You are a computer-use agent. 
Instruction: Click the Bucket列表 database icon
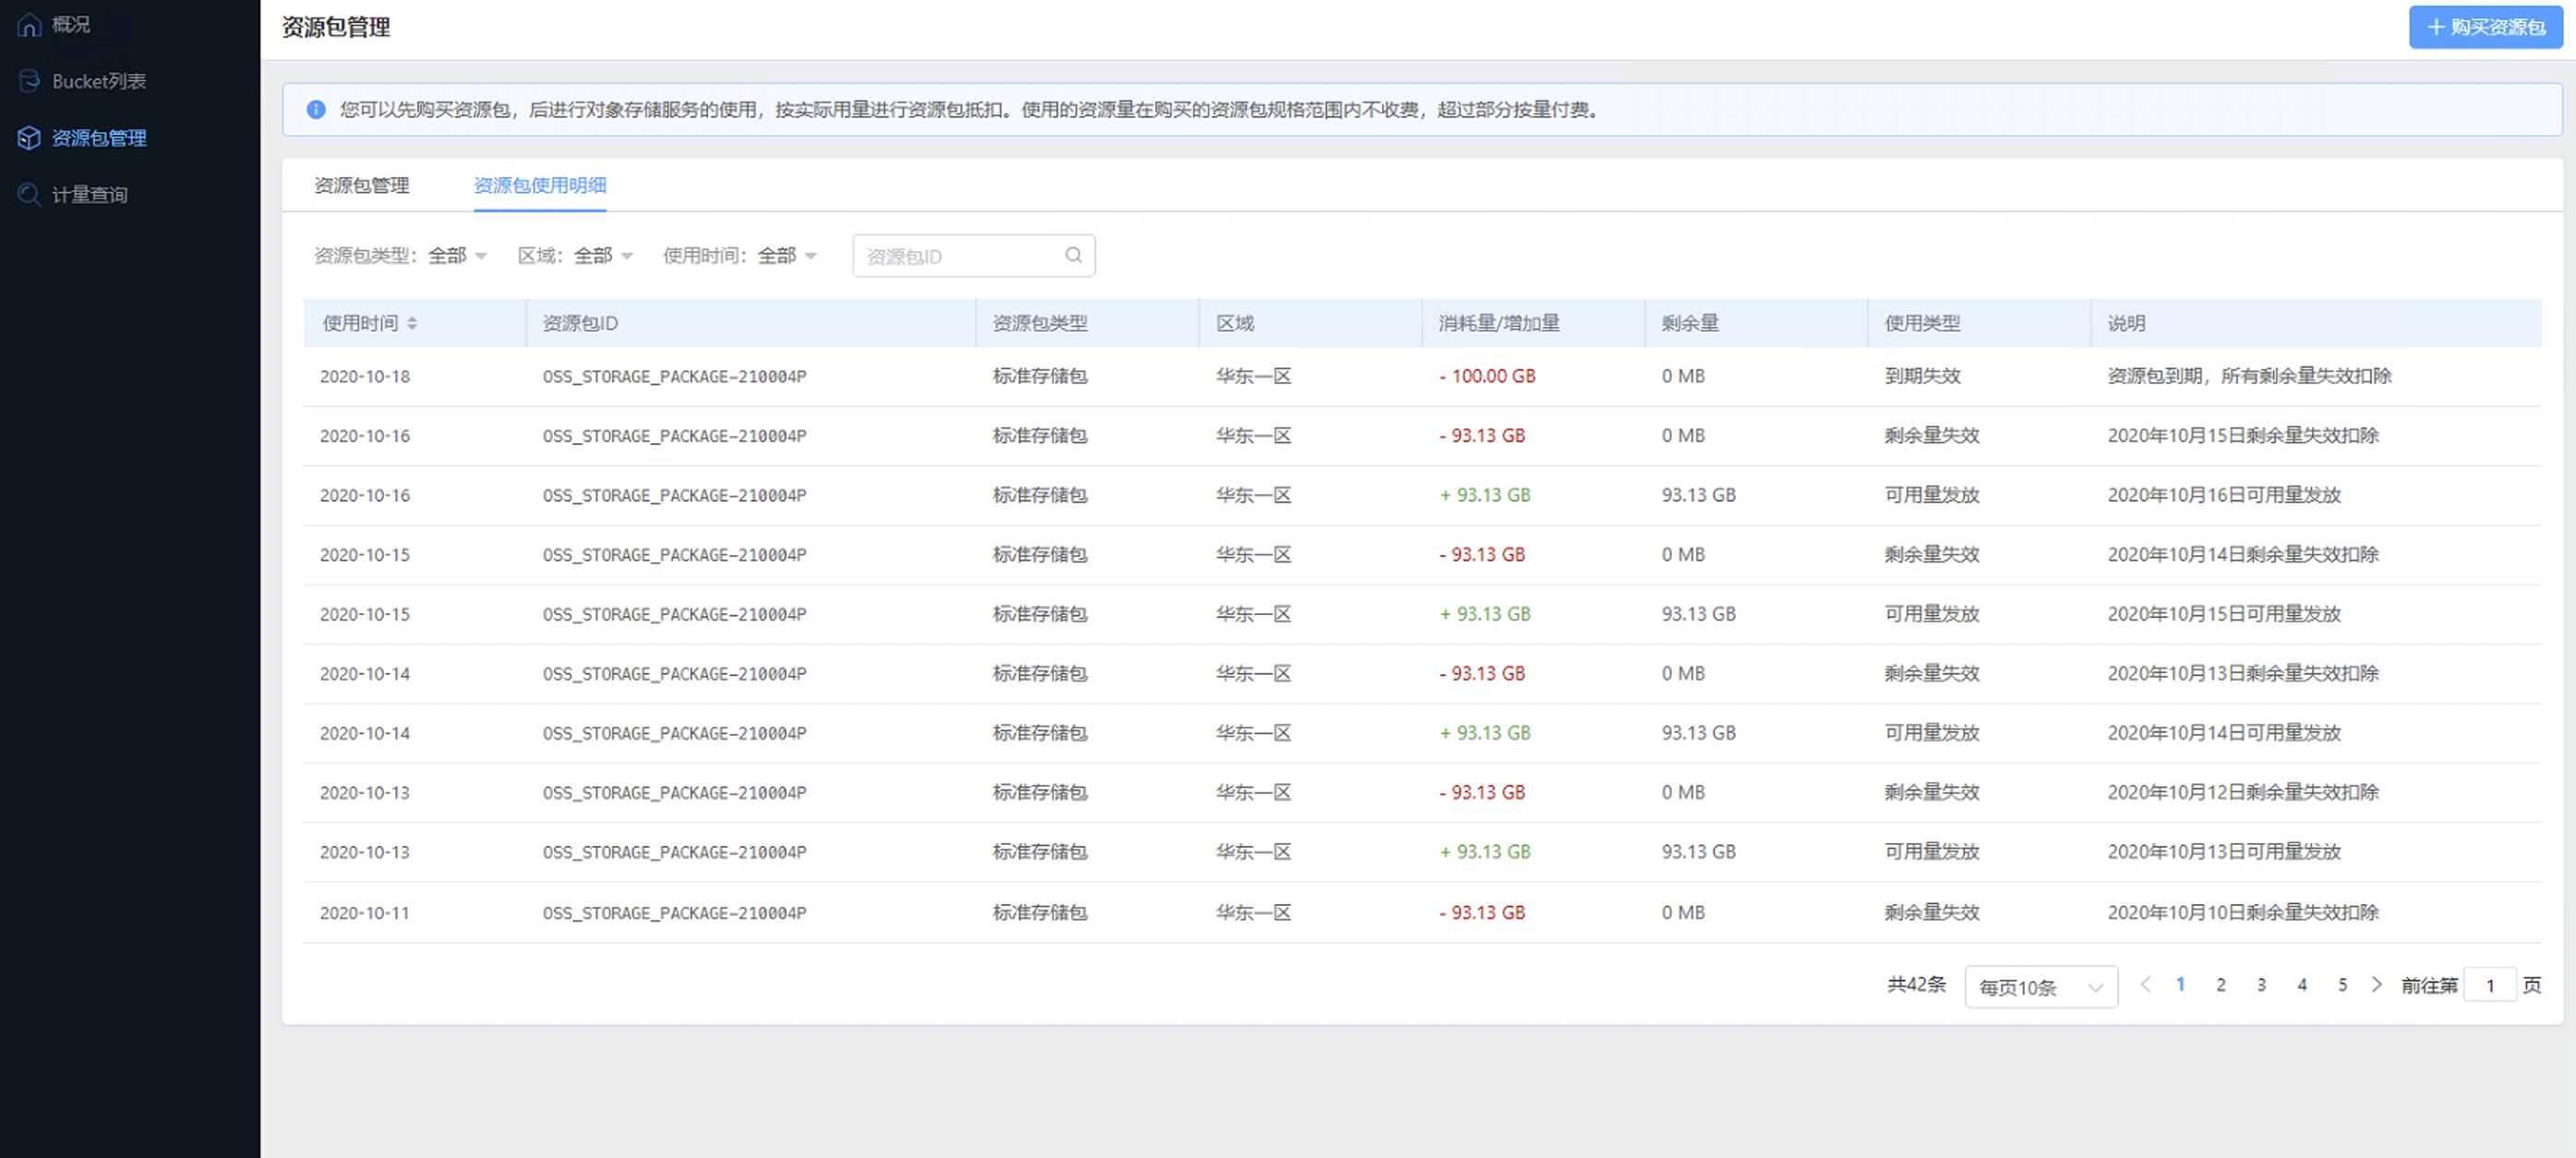[x=29, y=81]
